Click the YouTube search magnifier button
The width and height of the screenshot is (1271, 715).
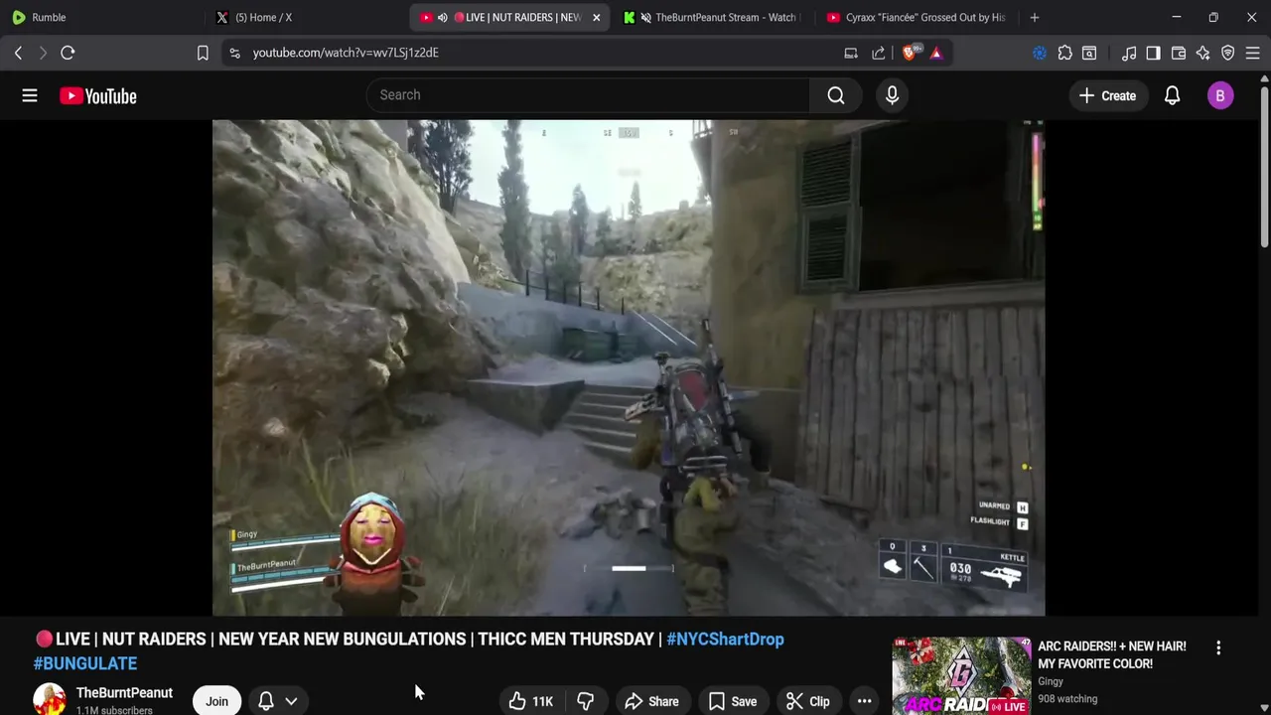point(836,95)
